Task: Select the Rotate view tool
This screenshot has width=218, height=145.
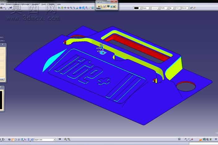Action: pos(68,8)
